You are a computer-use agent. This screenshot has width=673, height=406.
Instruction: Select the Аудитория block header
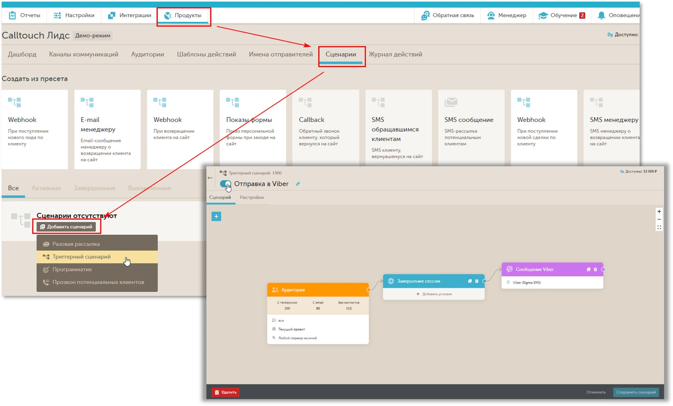coord(318,290)
